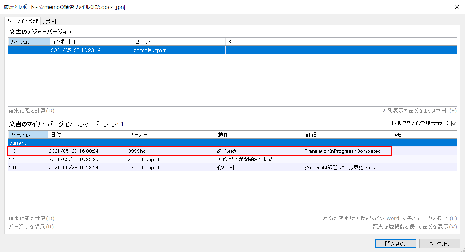
Task: Click 2 列表示の差分をエクスポート link
Action: [x=420, y=111]
